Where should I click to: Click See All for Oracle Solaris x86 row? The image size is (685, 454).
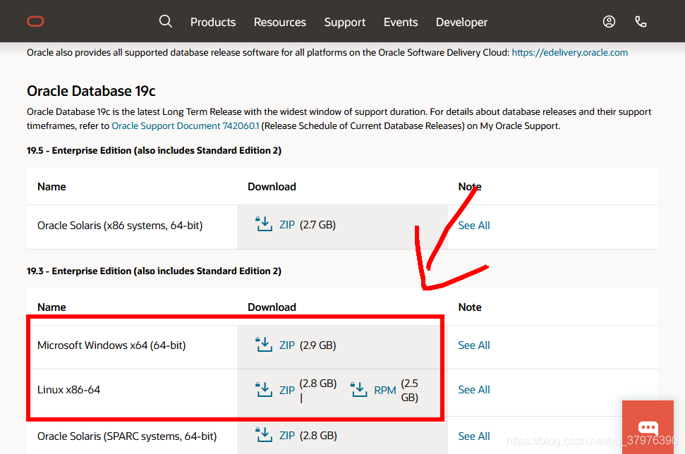click(474, 226)
